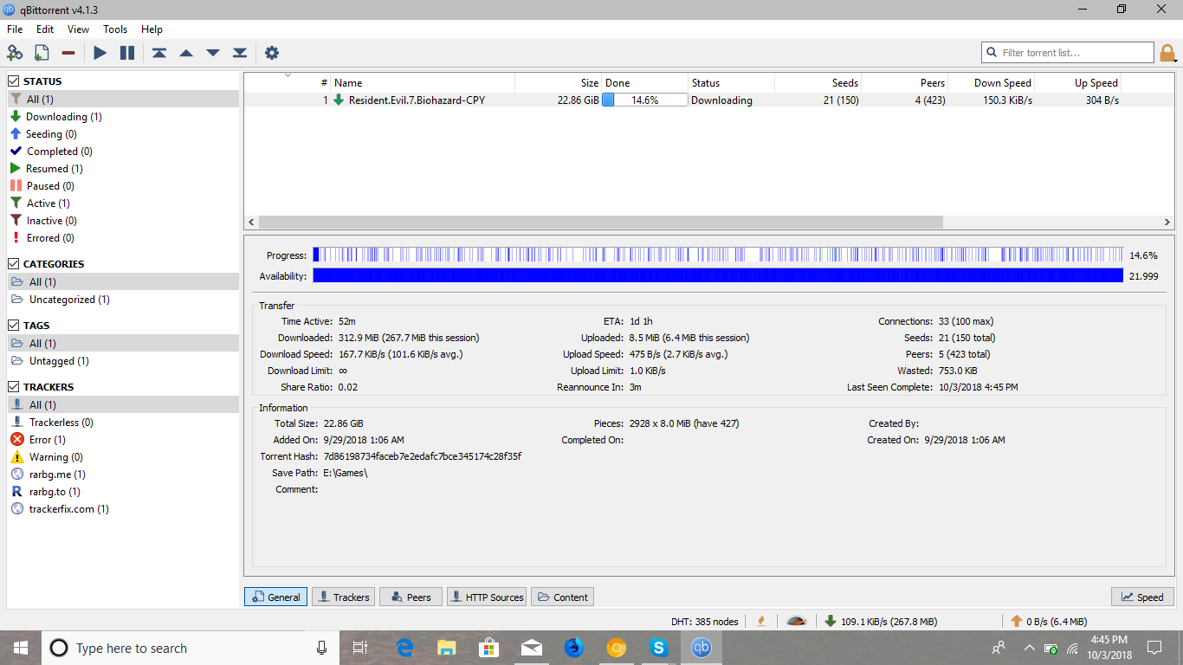Move torrent up in queue
The image size is (1183, 665).
[x=186, y=53]
